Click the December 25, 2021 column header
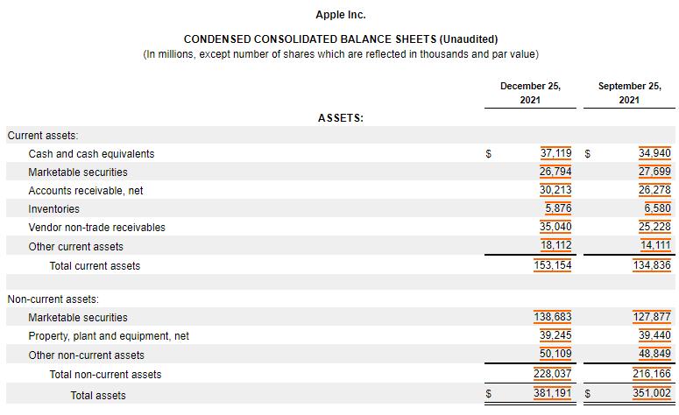 click(x=530, y=93)
